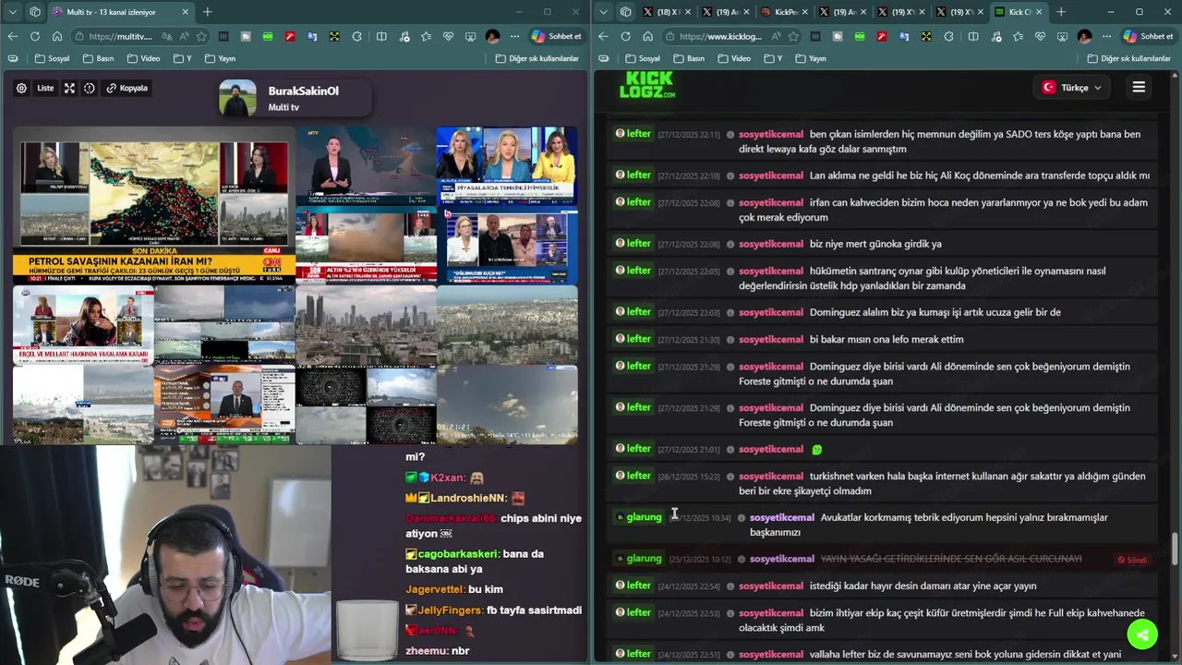Close the Kick Ch tab
This screenshot has height=665, width=1182.
[x=1040, y=12]
